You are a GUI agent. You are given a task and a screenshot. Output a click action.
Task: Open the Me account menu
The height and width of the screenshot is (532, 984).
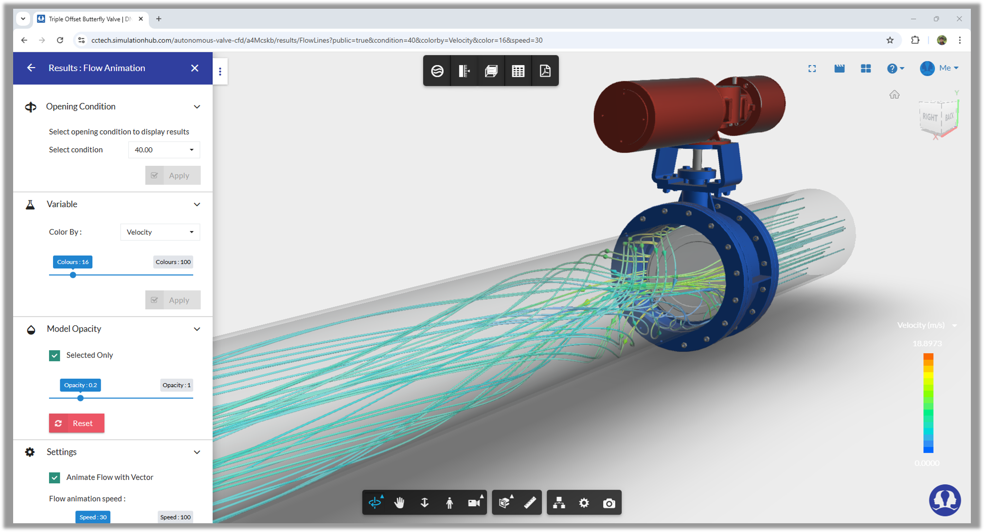click(939, 68)
